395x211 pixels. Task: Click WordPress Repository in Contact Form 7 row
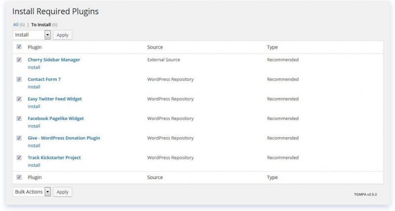click(x=170, y=79)
